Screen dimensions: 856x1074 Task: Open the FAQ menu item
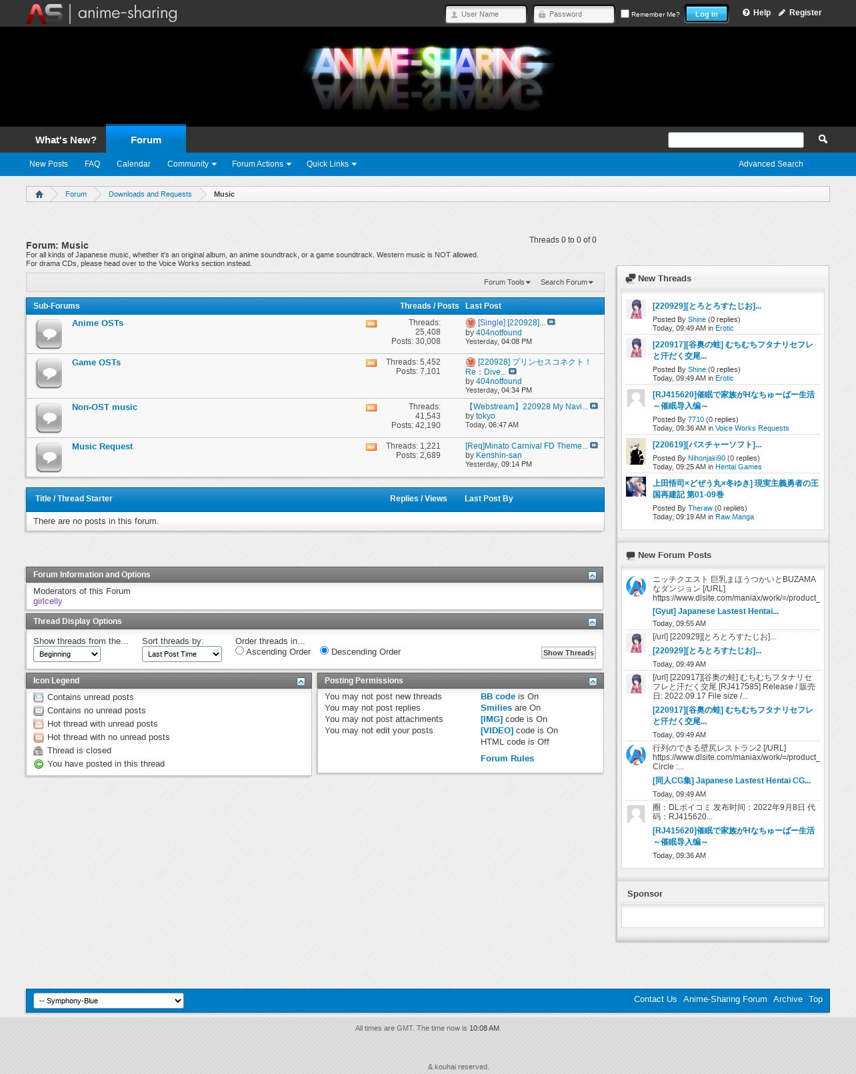pos(92,164)
